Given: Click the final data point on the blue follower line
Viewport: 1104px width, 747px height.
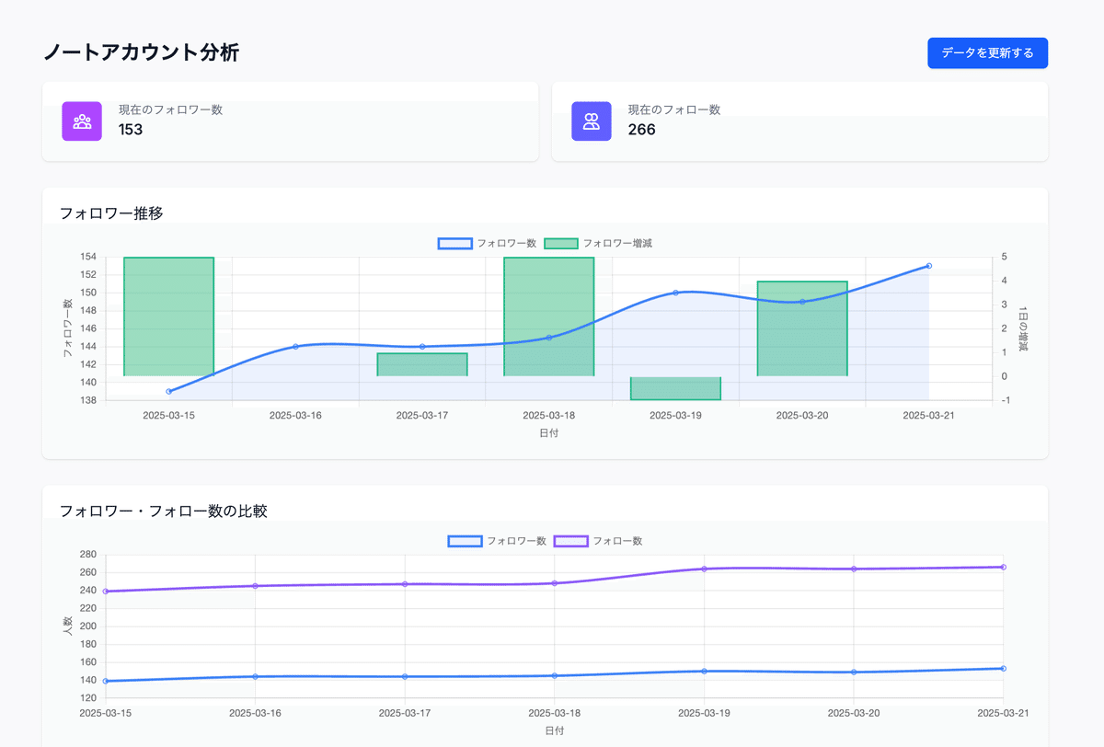Looking at the screenshot, I should pyautogui.click(x=928, y=266).
